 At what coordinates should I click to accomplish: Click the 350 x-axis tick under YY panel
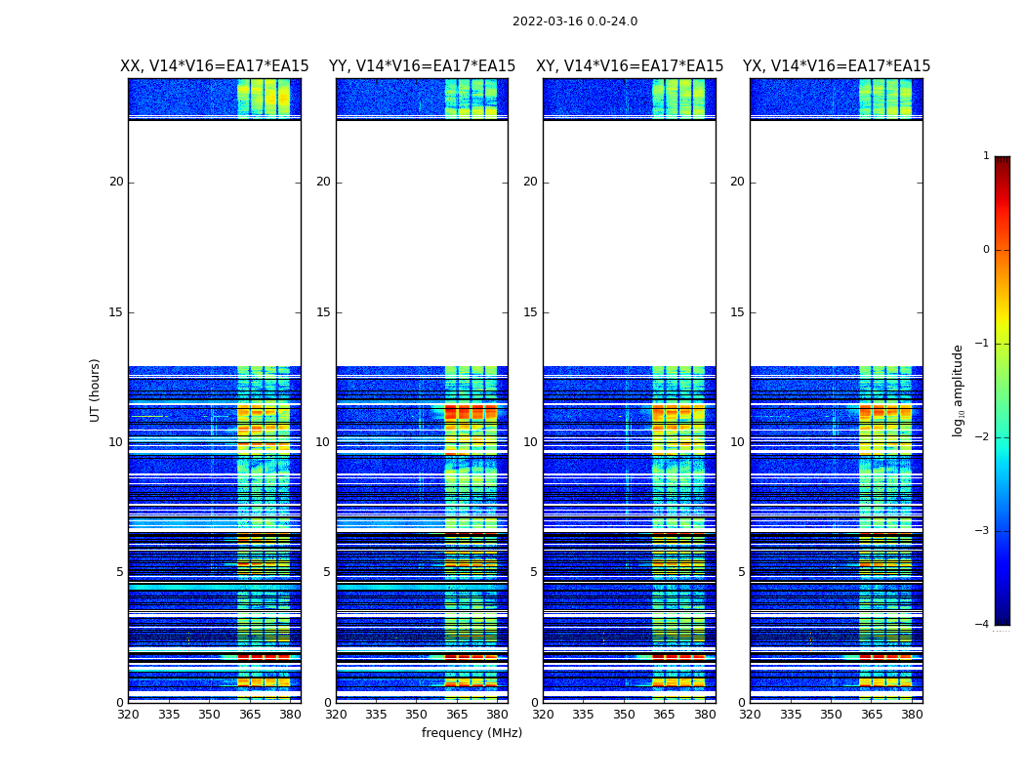point(416,715)
